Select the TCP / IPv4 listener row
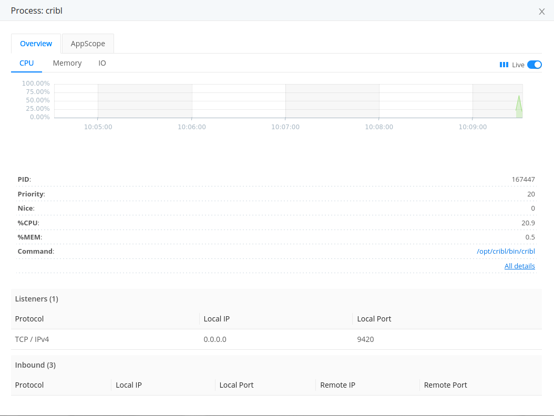Viewport: 554px width, 416px height. click(x=32, y=339)
